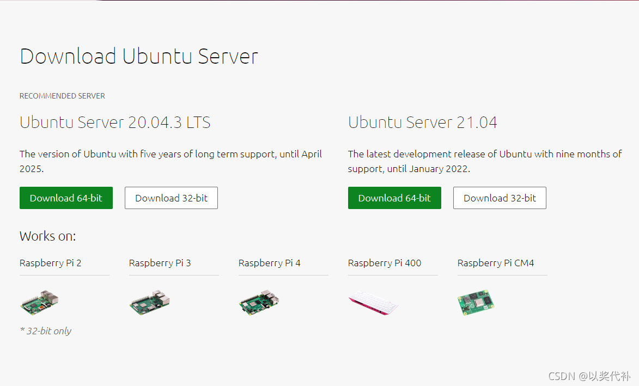Click the "RECOMMENDED SERVER" label
Screen dimensions: 639x386
click(x=62, y=96)
